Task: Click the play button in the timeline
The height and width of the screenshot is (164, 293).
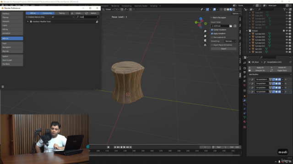Action: (124, 147)
